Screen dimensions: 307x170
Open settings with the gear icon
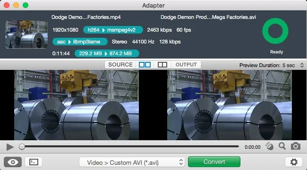pos(294,162)
